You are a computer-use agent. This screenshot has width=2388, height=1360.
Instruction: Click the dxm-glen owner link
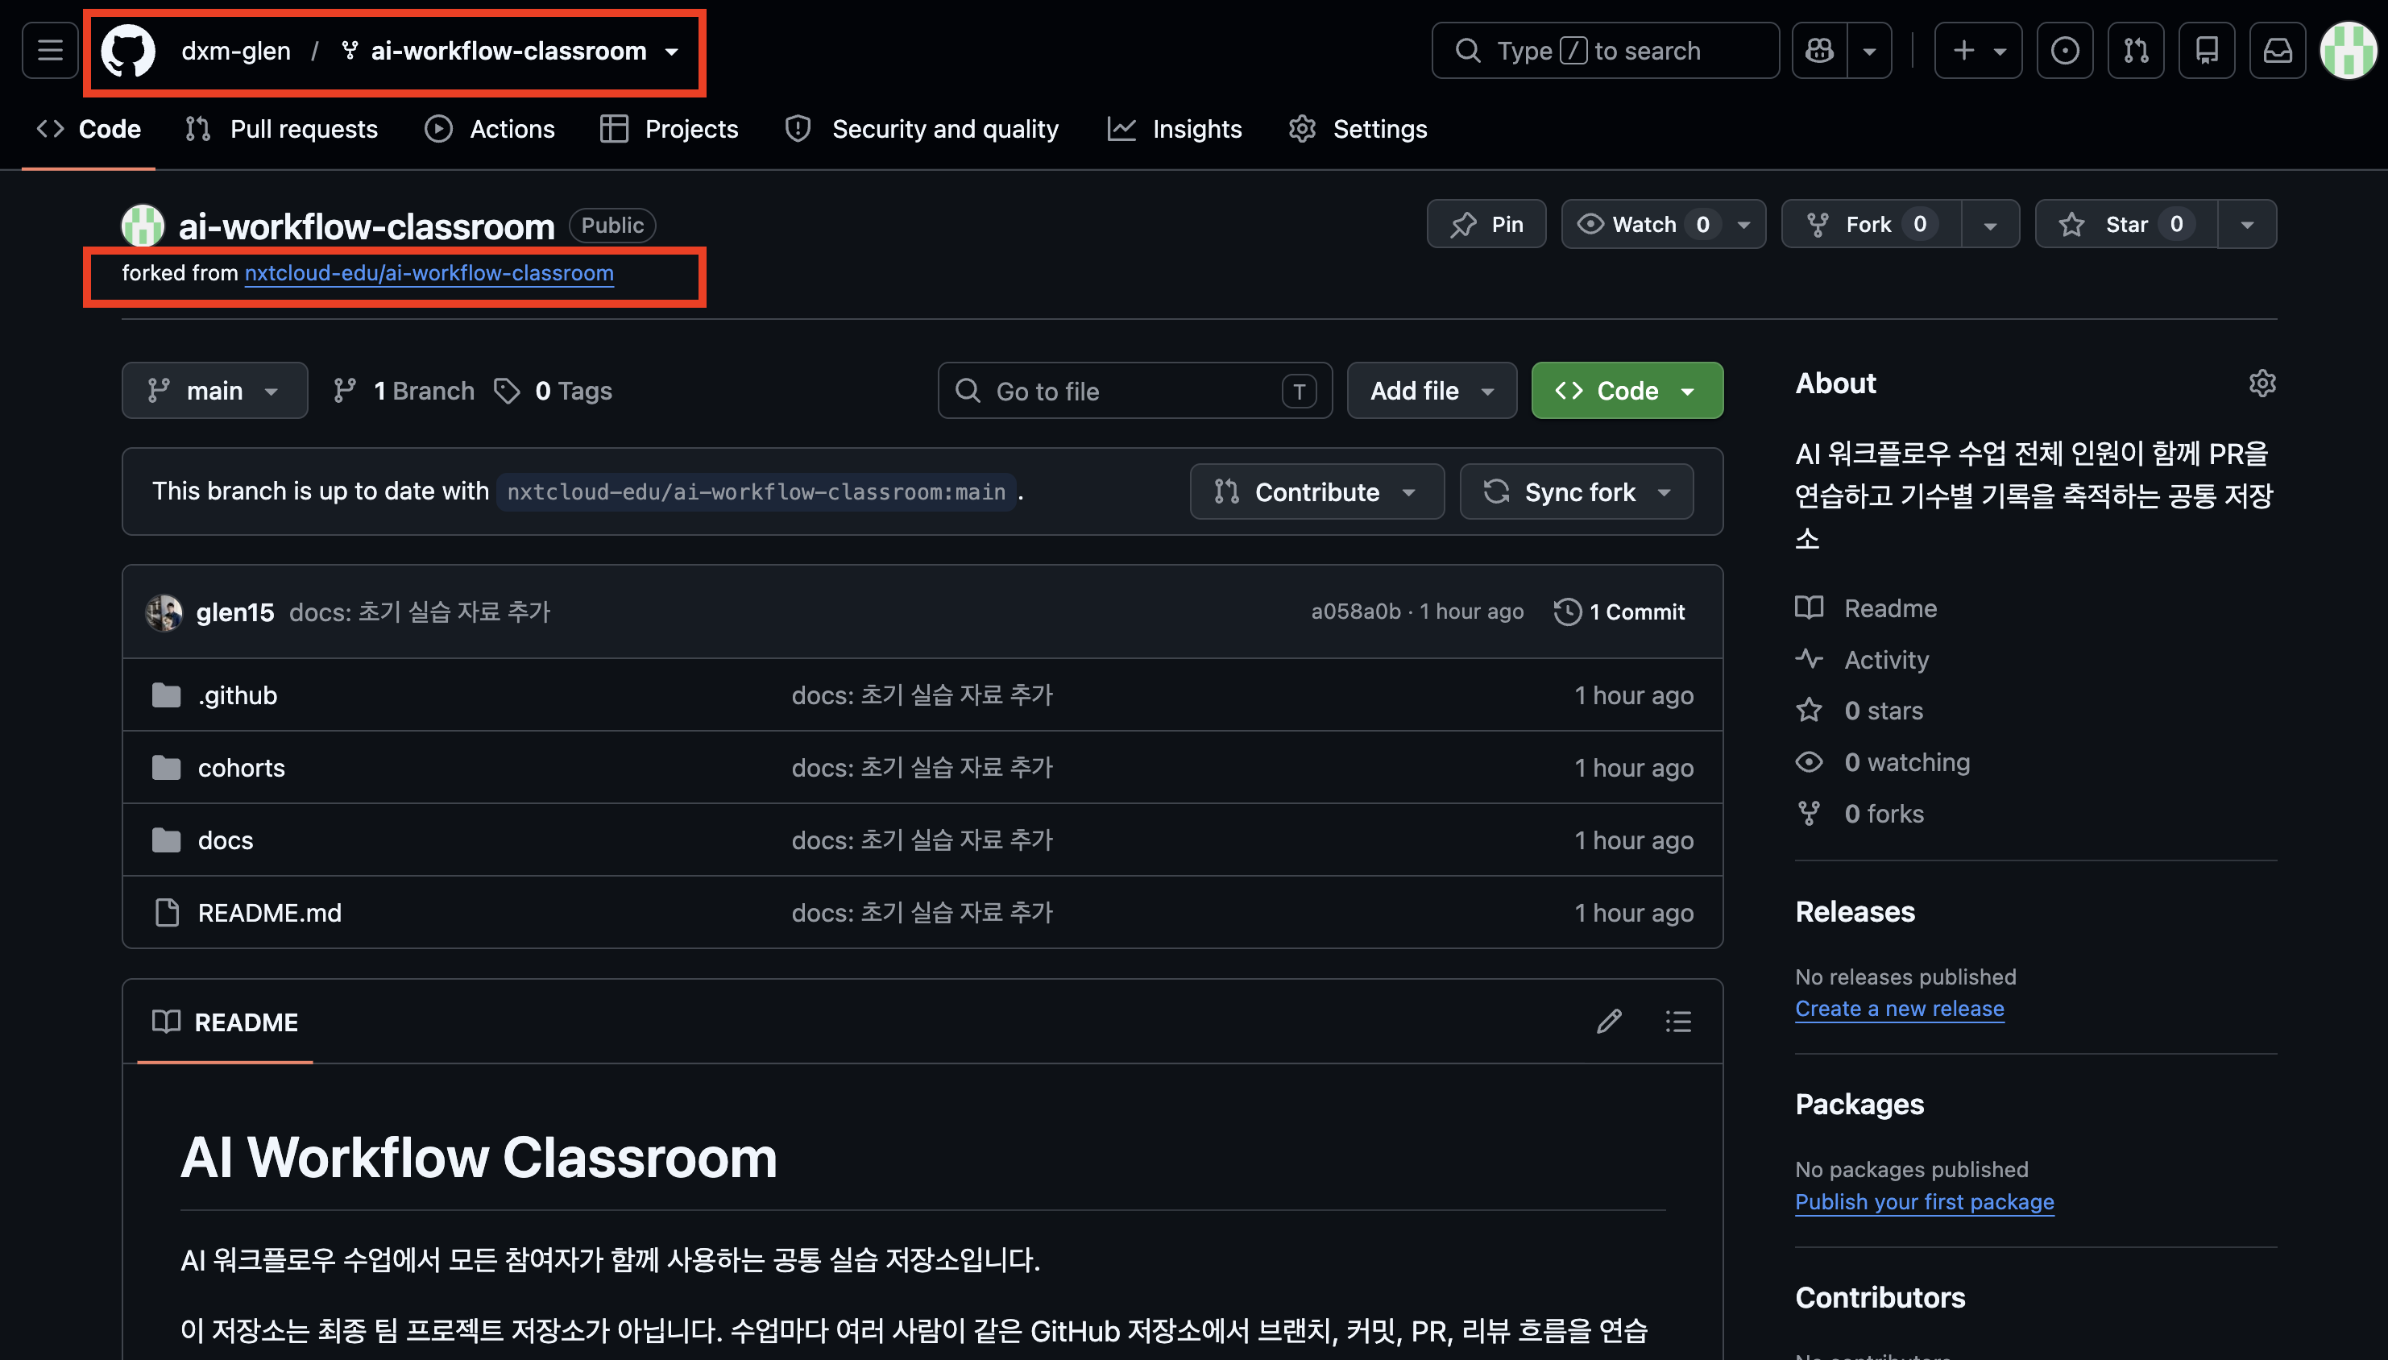point(235,51)
